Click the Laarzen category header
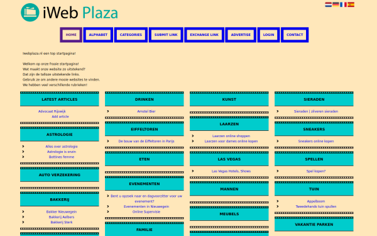Image resolution: width=377 pixels, height=236 pixels. coord(229,124)
